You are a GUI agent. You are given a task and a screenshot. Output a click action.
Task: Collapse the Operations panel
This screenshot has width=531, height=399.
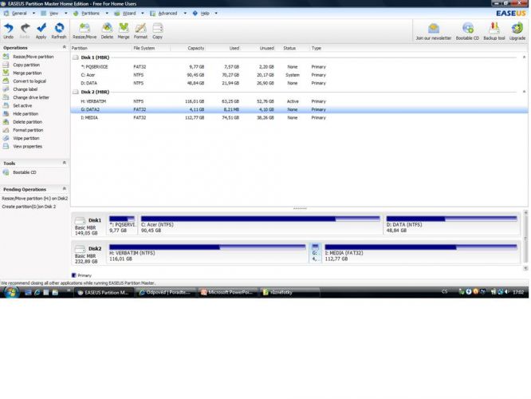(x=65, y=47)
